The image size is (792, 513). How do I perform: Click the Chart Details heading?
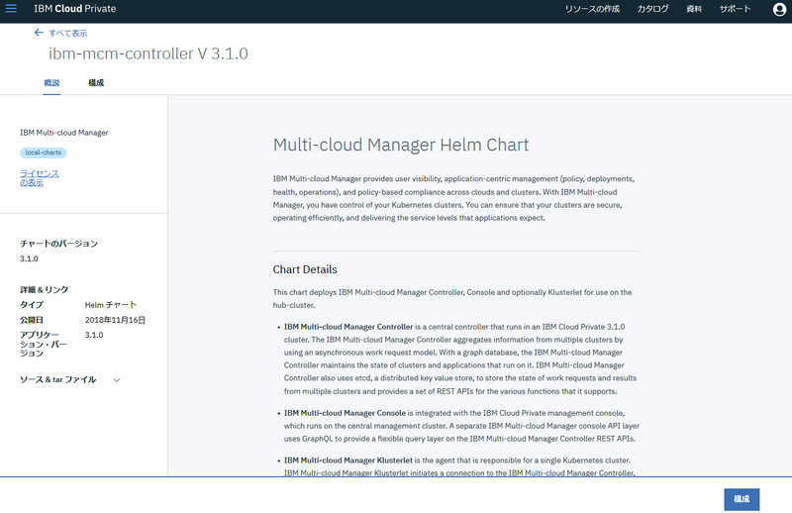(305, 269)
